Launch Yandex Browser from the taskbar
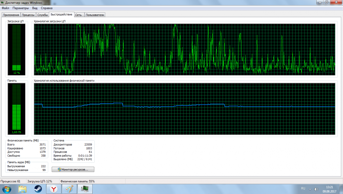 pyautogui.click(x=54, y=189)
